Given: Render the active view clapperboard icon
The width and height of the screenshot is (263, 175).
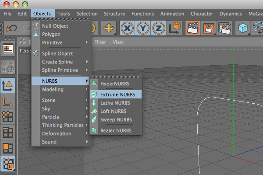Looking at the screenshot, I should (x=193, y=28).
